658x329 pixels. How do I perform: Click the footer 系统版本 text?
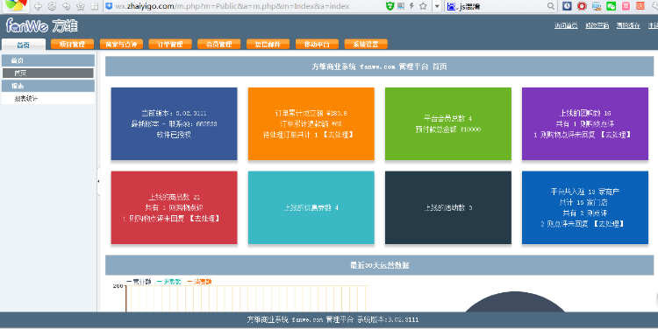point(388,319)
